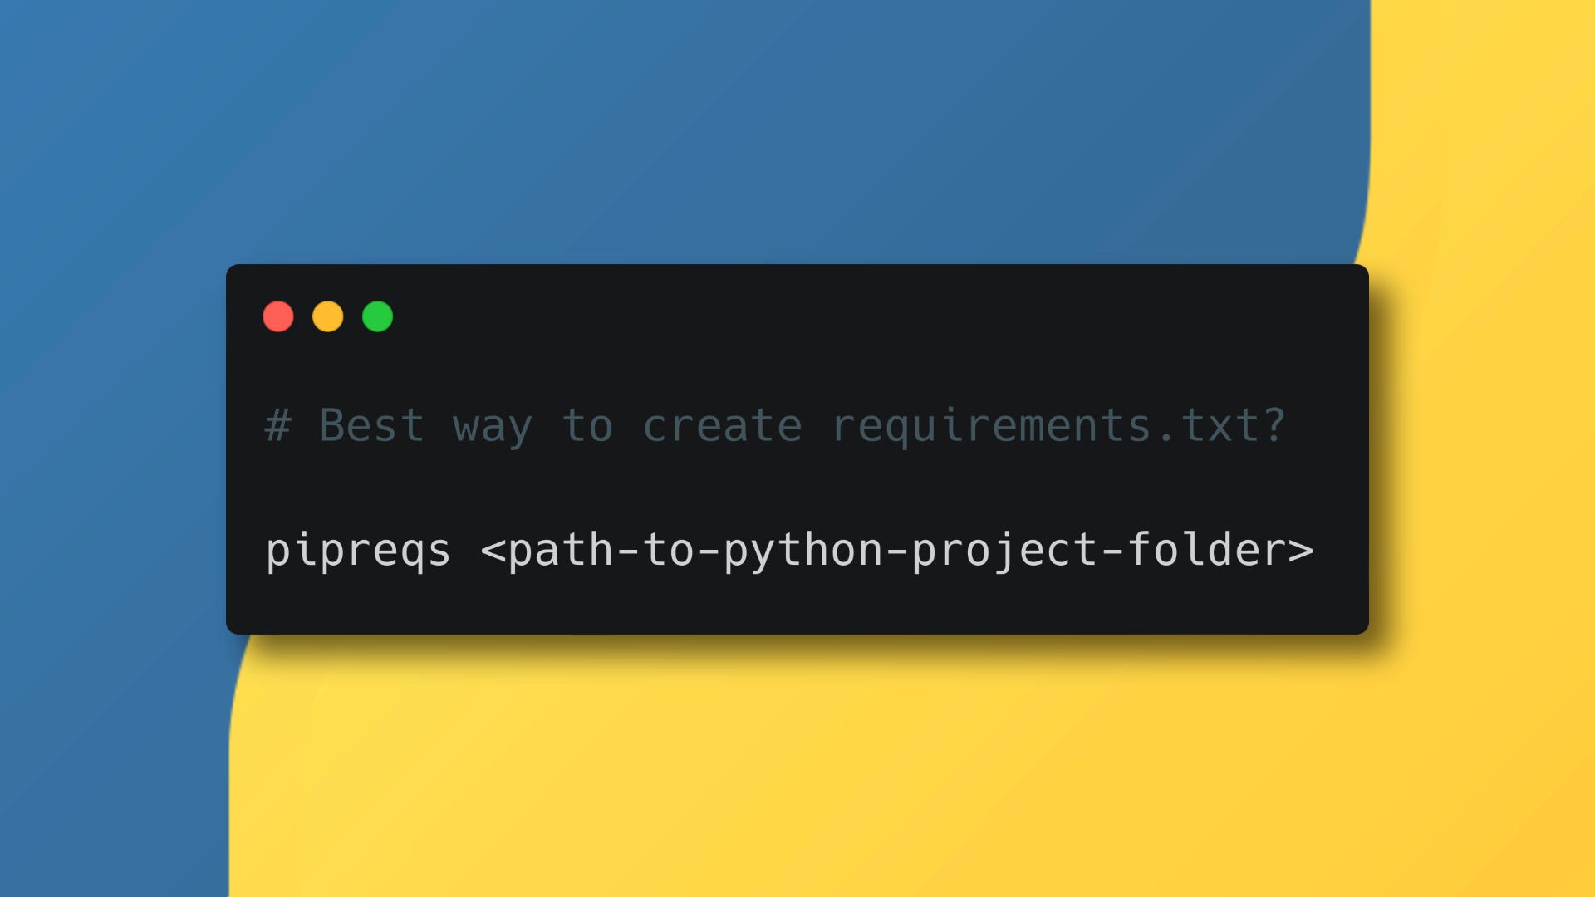Click the closing angle bracket after folder
1595x897 pixels.
(x=1301, y=550)
